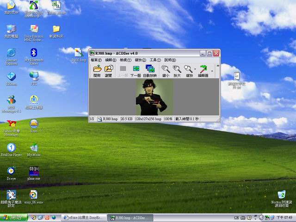Open the 工具(T) menu

[155, 60]
